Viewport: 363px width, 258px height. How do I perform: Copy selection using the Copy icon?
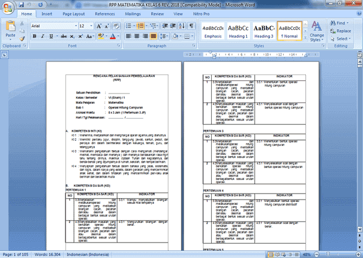click(22, 31)
